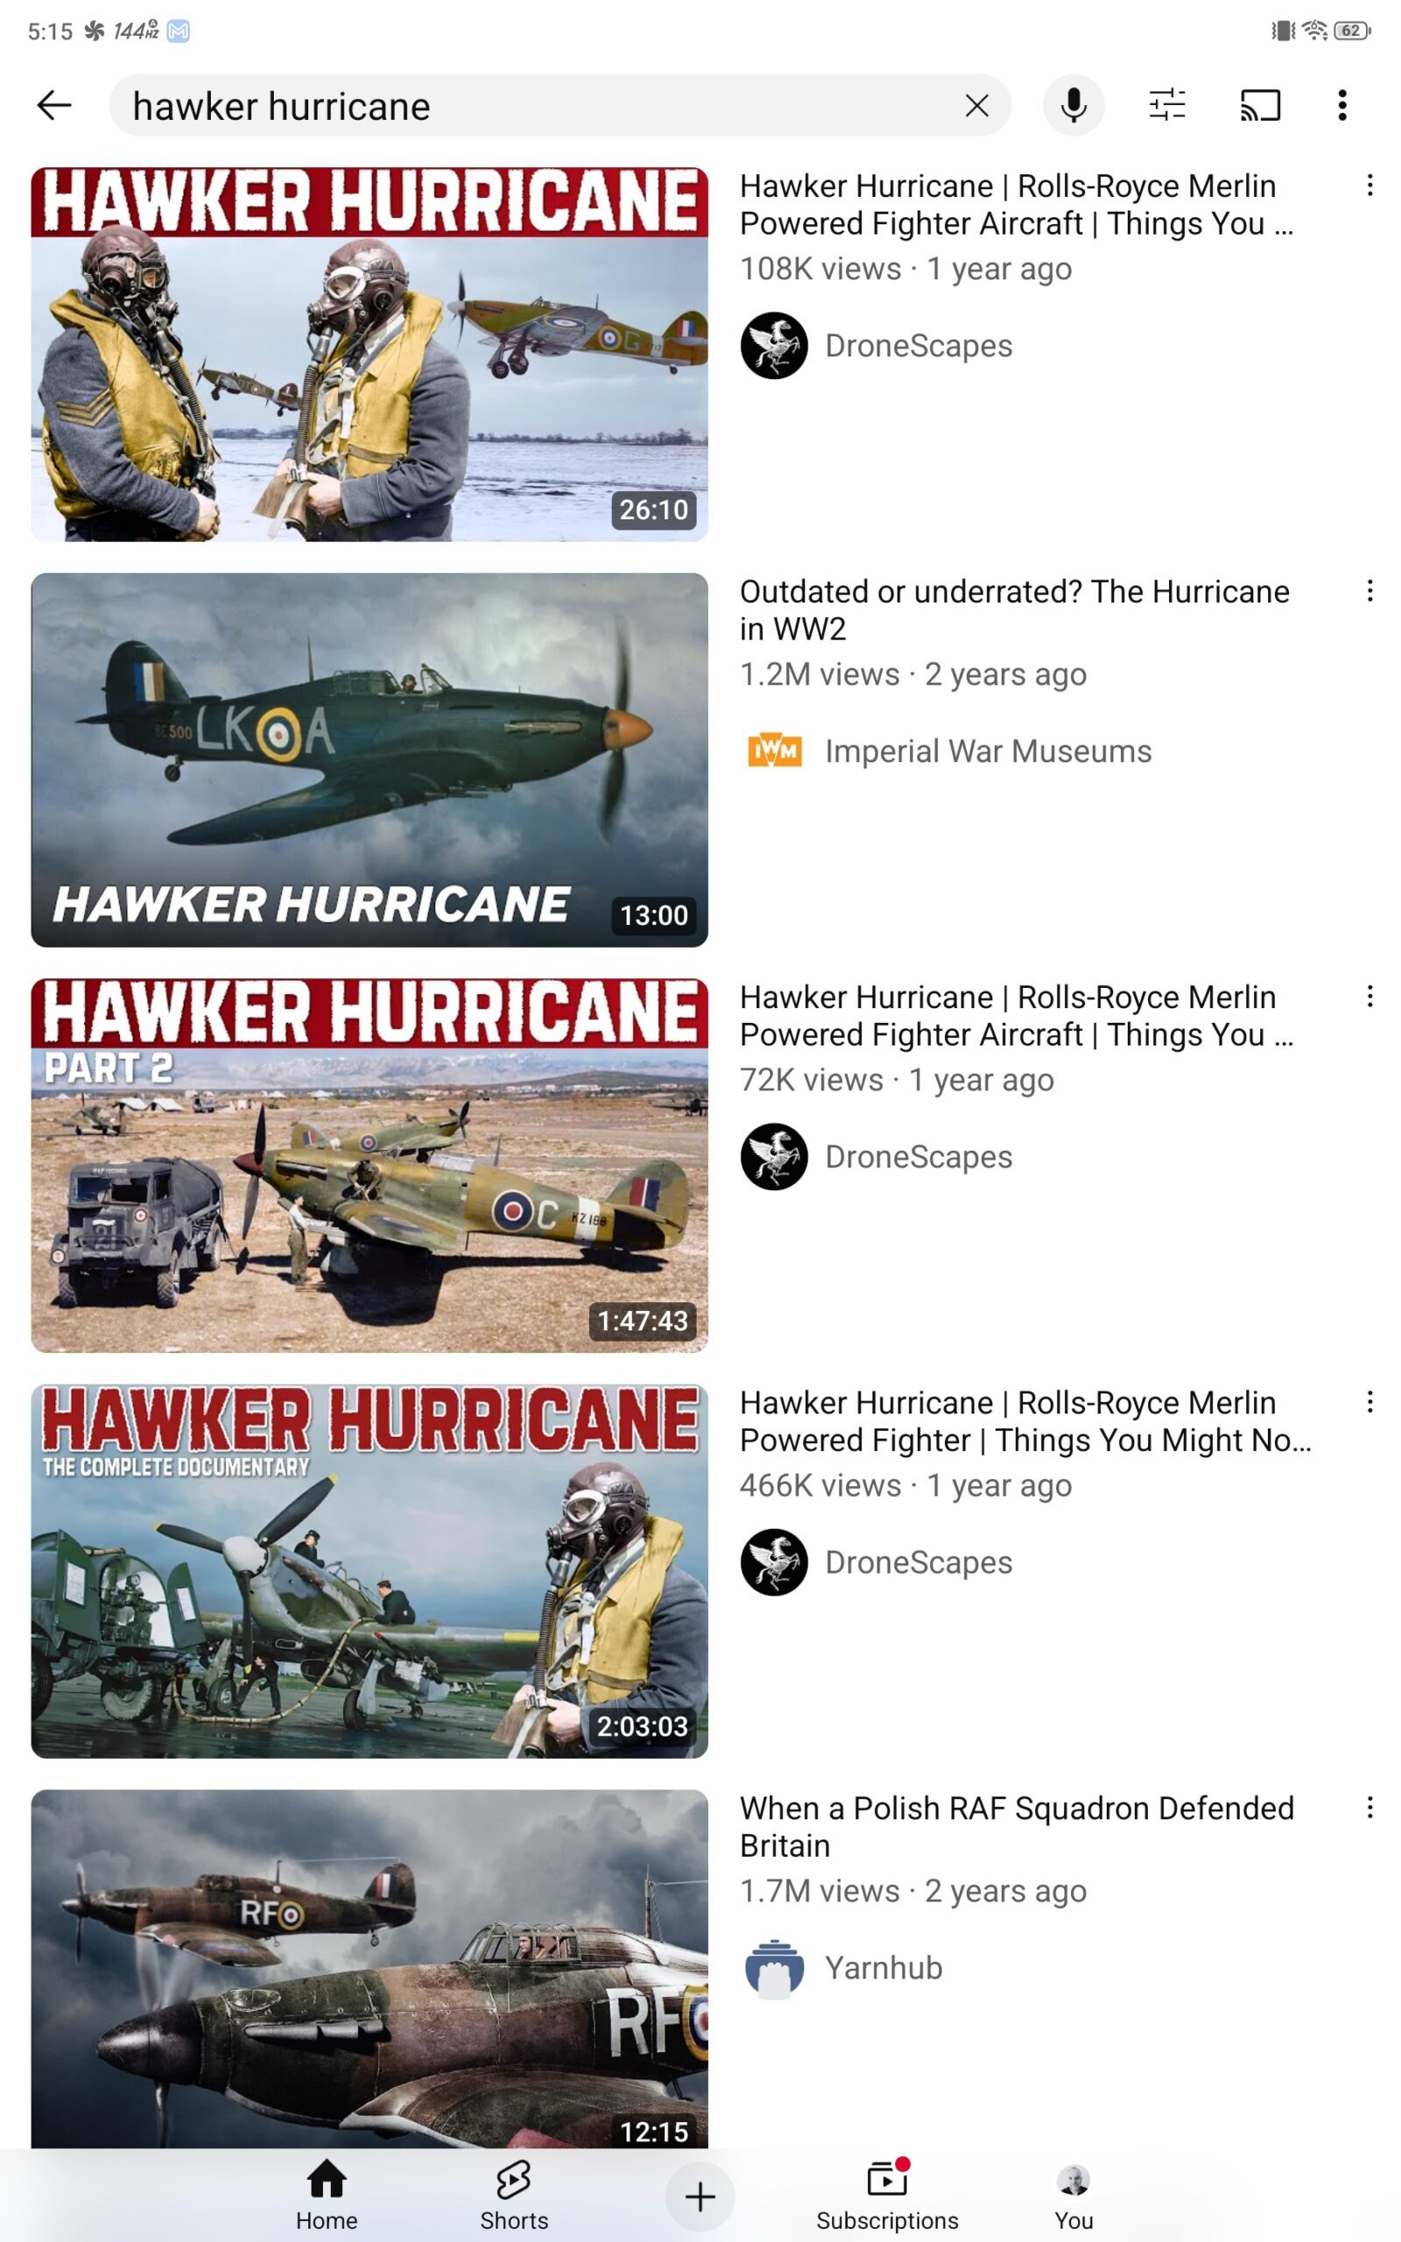Switch to the Shorts tab
The image size is (1401, 2242).
coord(513,2196)
